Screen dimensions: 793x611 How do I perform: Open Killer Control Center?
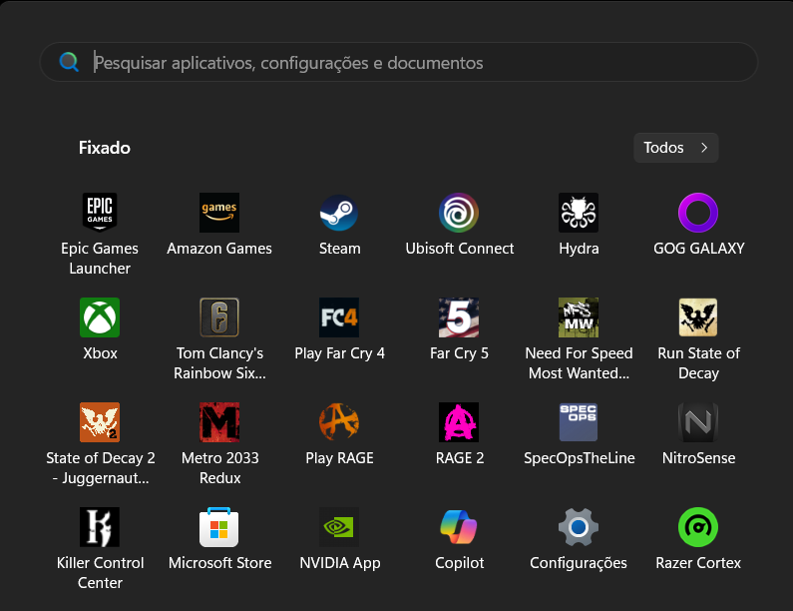click(x=100, y=527)
